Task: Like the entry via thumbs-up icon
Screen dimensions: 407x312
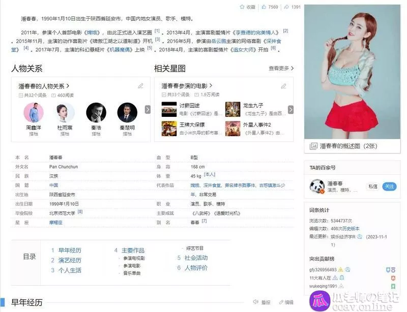Action: coord(264,7)
